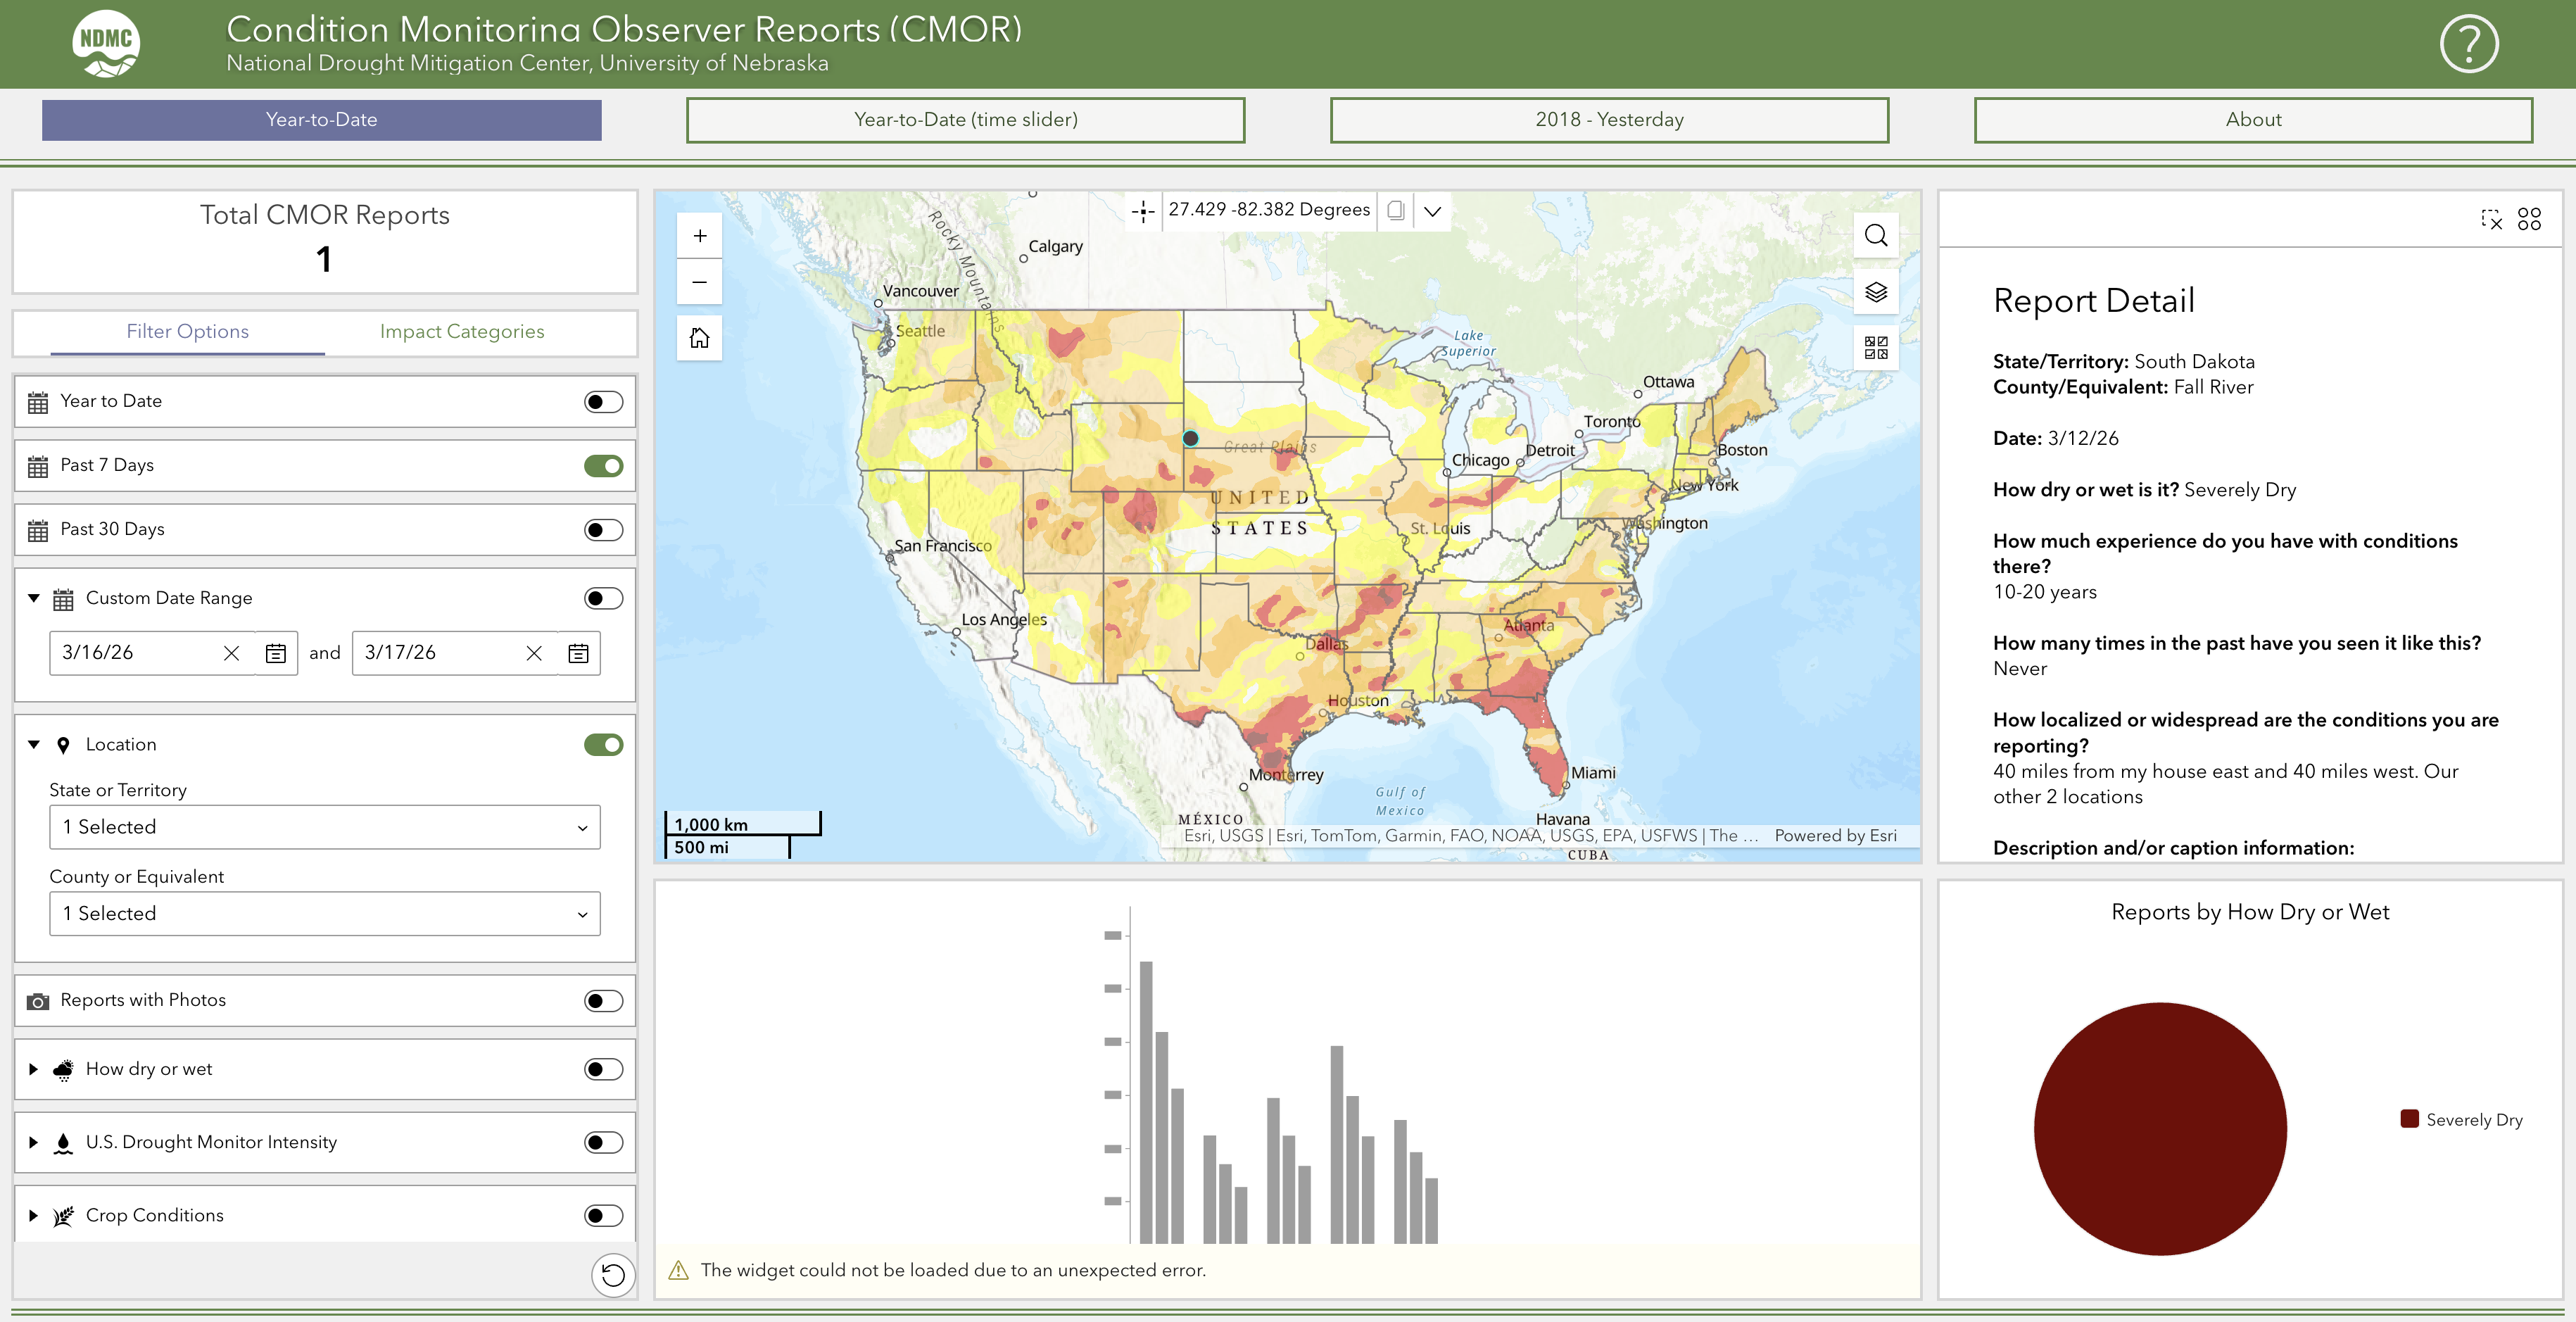Screen dimensions: 2576x1322
Task: Click the 2018 - Yesterday button
Action: pyautogui.click(x=1609, y=120)
